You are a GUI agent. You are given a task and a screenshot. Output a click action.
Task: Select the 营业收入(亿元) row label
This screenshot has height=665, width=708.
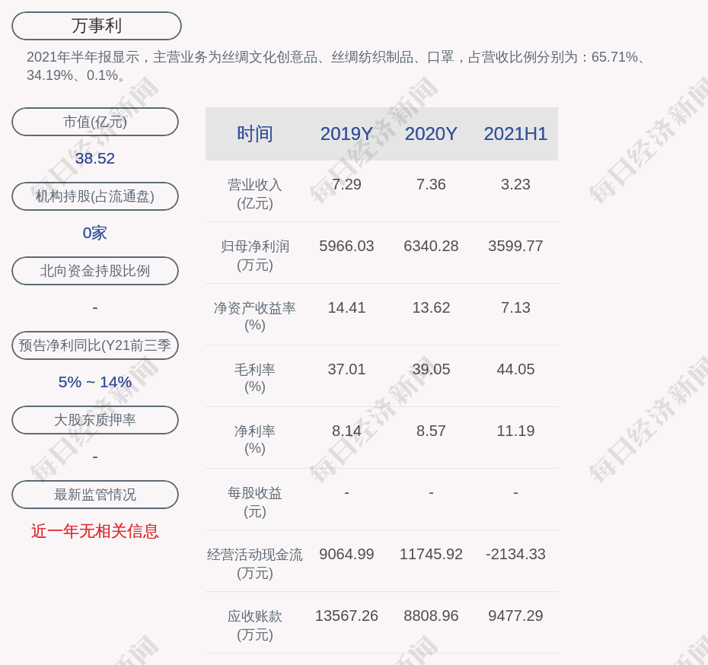tap(255, 194)
